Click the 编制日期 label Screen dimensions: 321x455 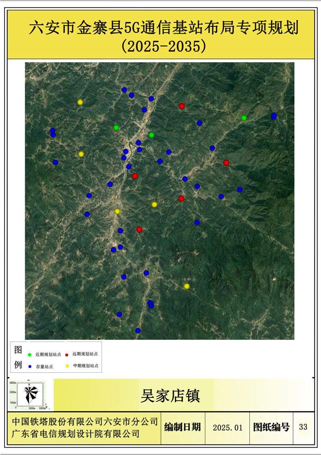183,427
